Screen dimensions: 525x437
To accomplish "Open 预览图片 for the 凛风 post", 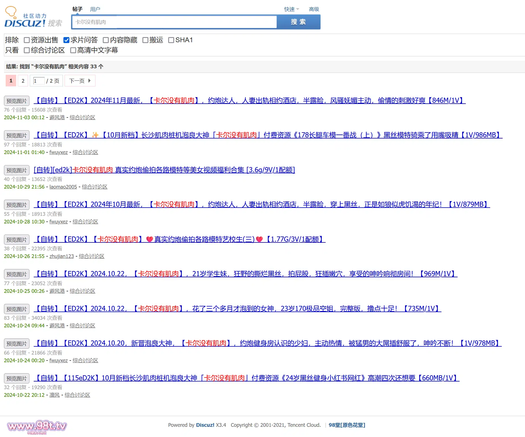I will pyautogui.click(x=17, y=378).
